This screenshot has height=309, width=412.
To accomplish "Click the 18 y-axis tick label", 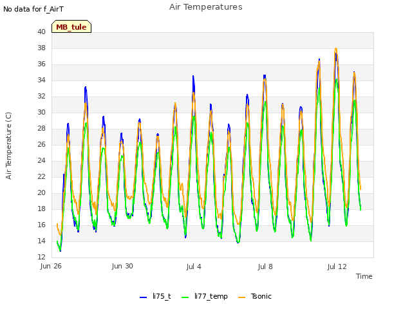I will pos(41,209).
